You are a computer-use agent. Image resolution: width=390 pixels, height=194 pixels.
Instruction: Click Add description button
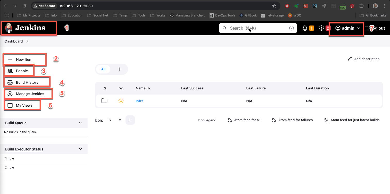[x=364, y=59]
